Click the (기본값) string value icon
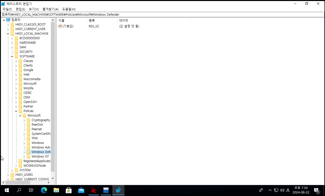 coord(60,26)
